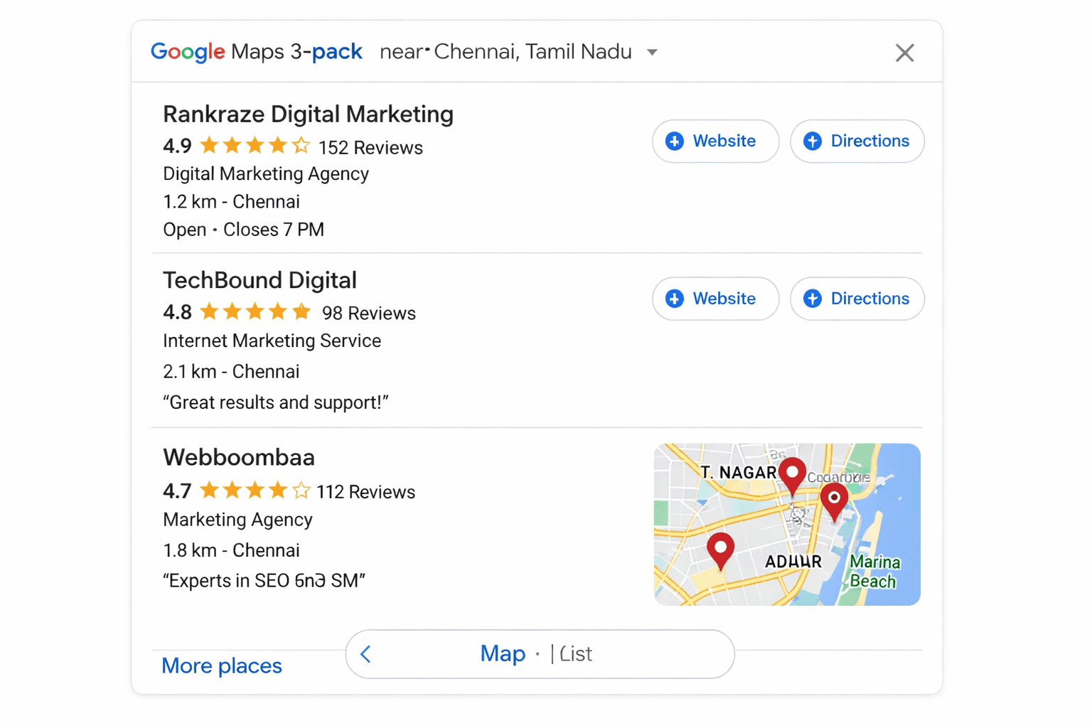The width and height of the screenshot is (1092, 728).
Task: View the 152 Reviews for Rankraze
Action: click(x=370, y=148)
